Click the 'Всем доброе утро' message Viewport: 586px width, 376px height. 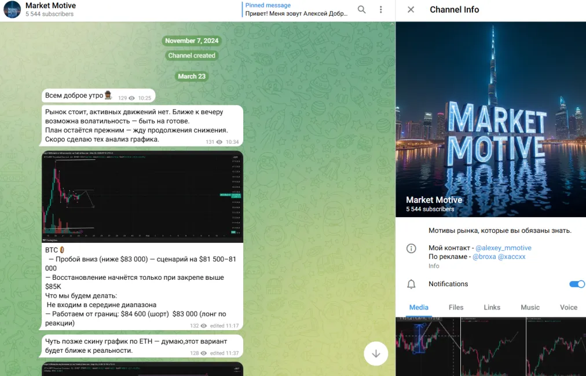point(98,96)
